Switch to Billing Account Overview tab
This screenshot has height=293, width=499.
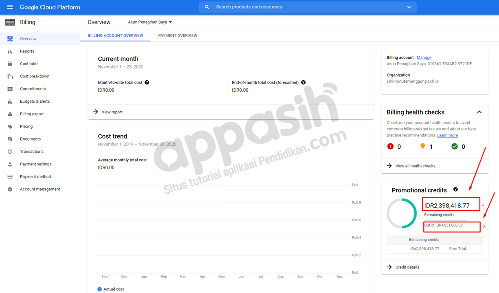(116, 35)
